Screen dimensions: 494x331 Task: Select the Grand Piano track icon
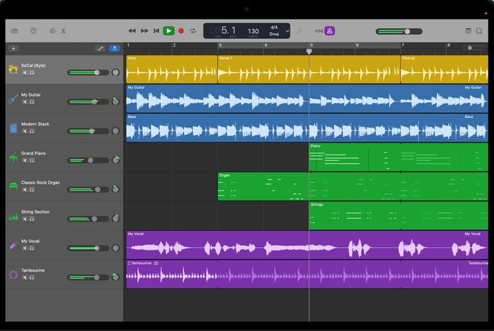click(13, 157)
